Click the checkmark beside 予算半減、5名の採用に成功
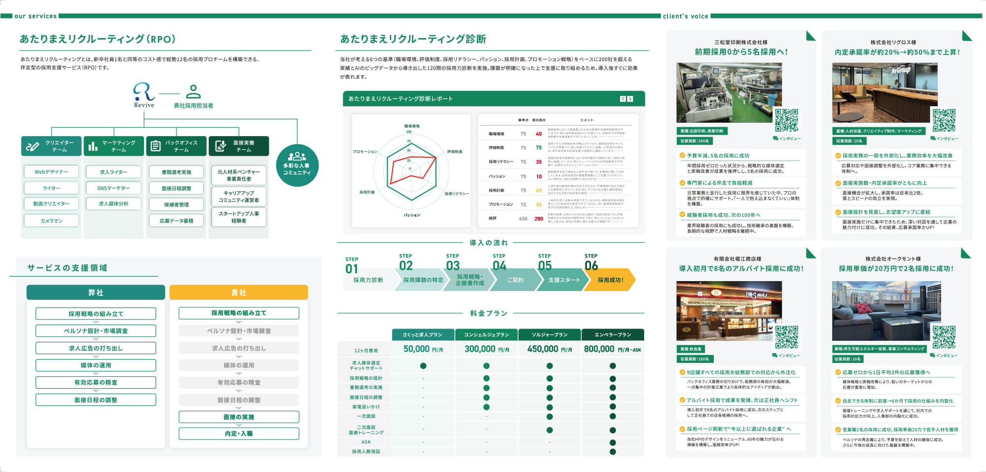This screenshot has height=472, width=986. point(682,155)
